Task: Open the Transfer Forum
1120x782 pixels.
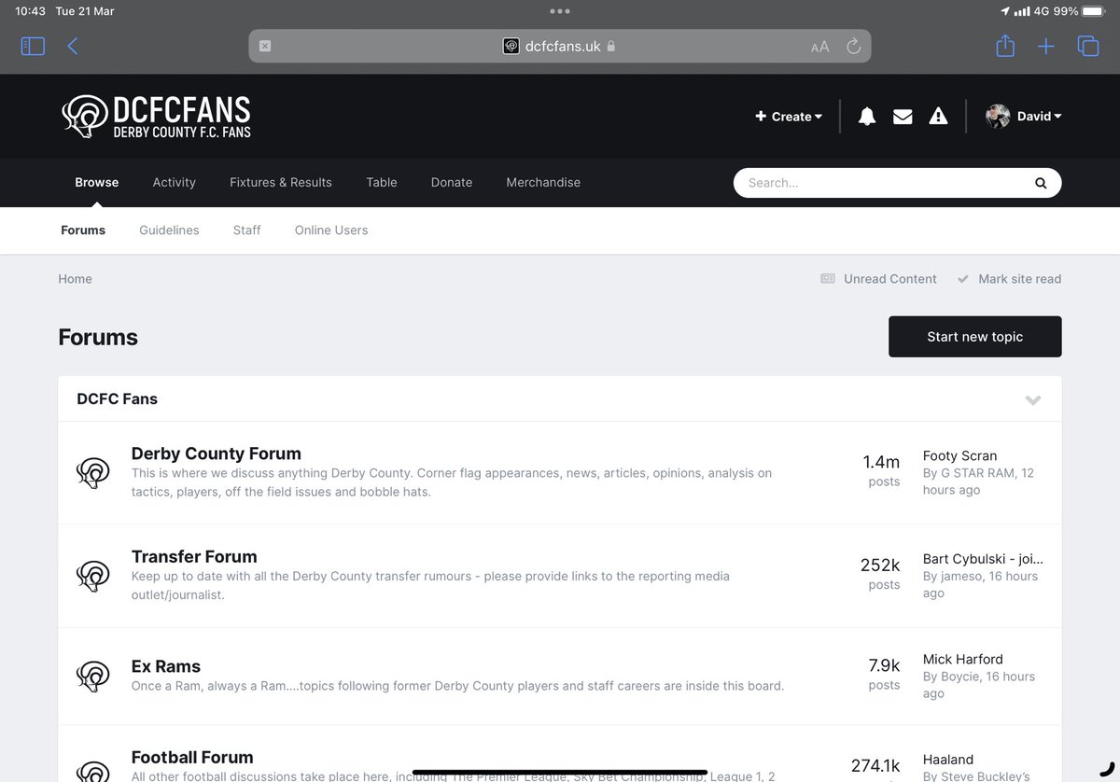Action: pos(194,556)
